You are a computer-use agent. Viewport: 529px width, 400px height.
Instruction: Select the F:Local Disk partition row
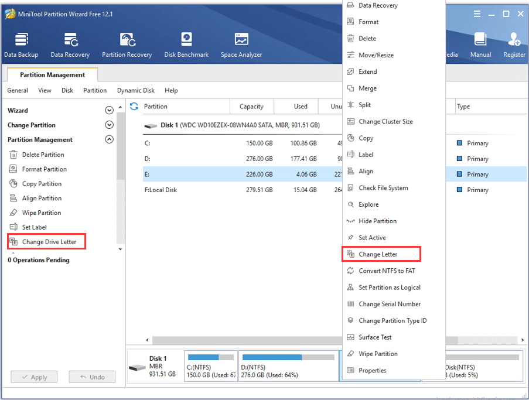pos(242,190)
